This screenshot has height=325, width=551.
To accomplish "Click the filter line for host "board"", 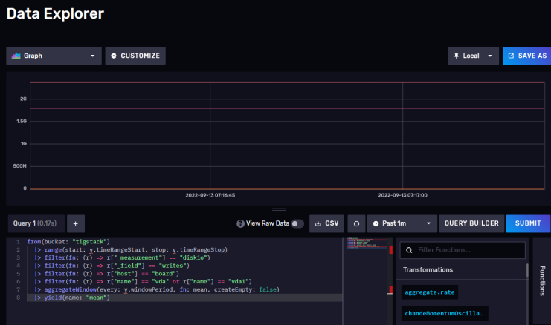I will 106,274.
